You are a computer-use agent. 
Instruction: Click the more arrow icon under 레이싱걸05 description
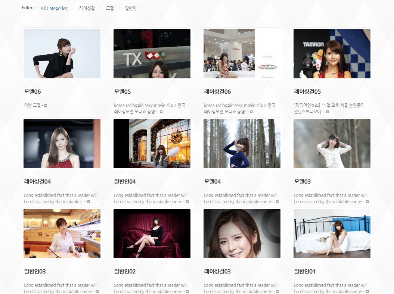click(x=327, y=112)
